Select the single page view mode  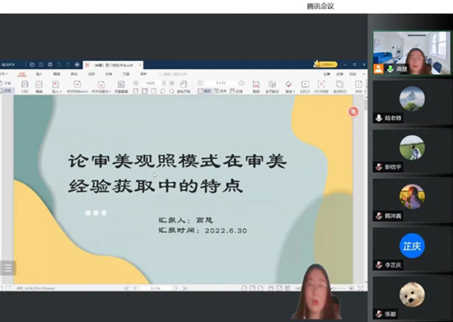pos(204,91)
